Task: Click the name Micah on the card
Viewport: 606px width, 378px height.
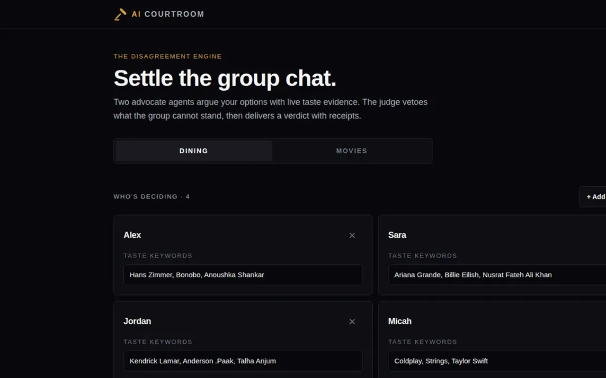Action: [x=400, y=321]
